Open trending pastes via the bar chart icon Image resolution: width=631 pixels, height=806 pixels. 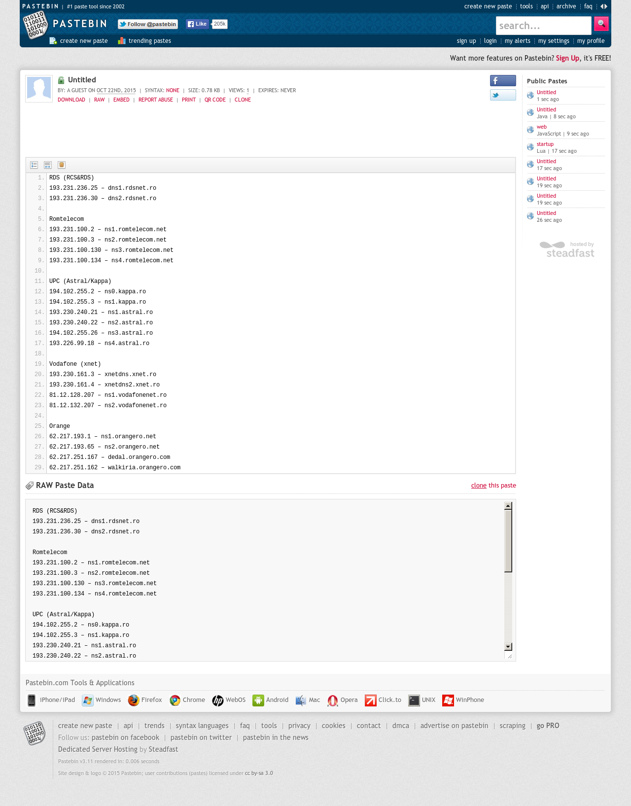click(x=122, y=41)
